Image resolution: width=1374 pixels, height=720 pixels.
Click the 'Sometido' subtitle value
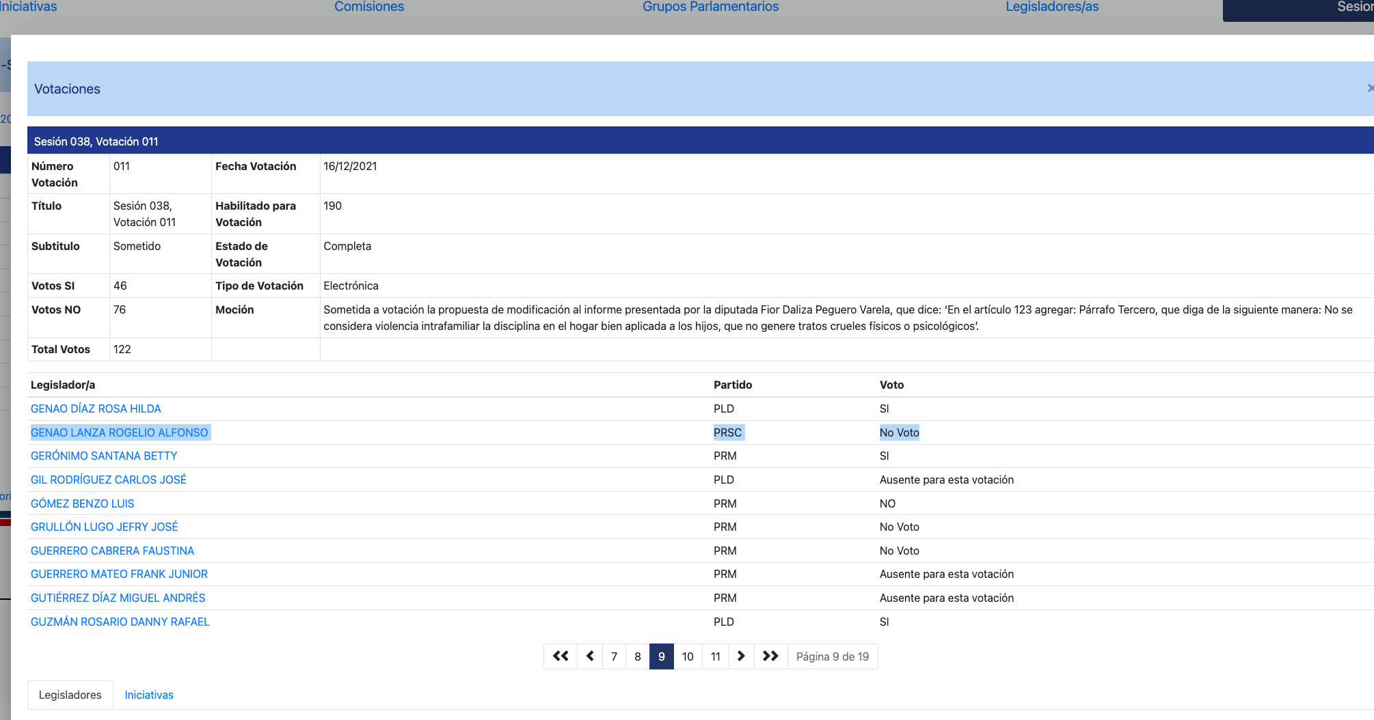(x=137, y=246)
